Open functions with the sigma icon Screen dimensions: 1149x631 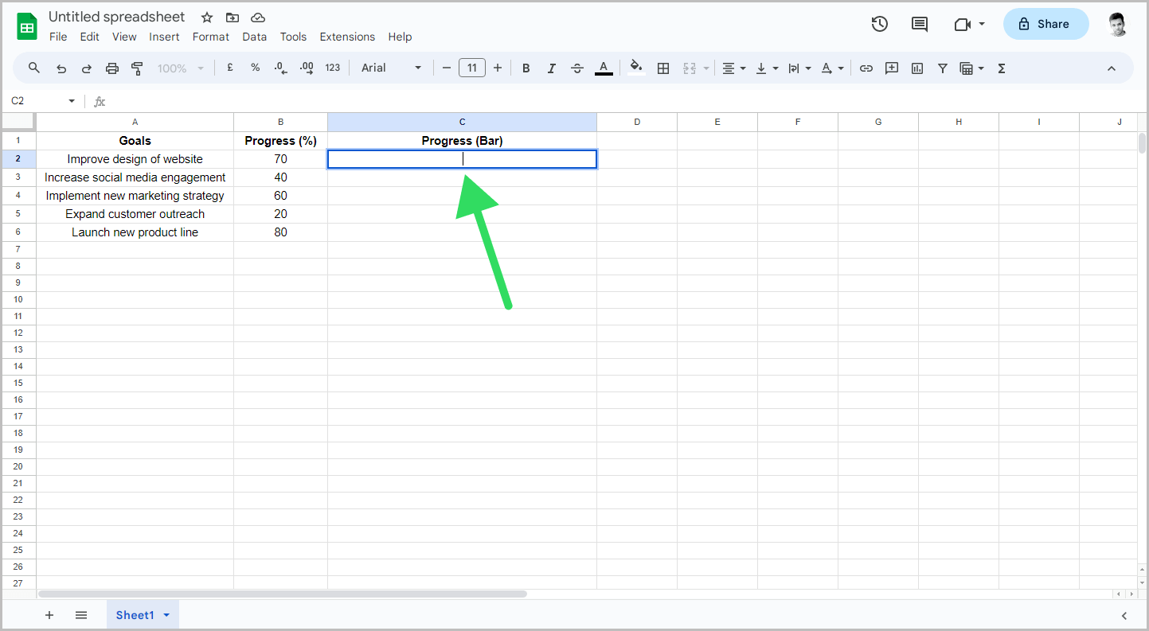(x=1001, y=68)
